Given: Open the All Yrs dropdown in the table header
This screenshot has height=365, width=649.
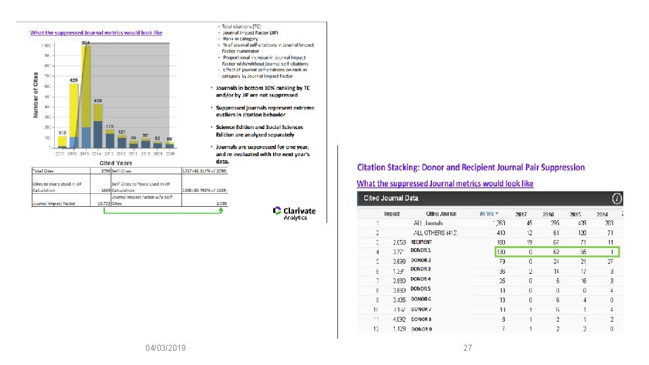Looking at the screenshot, I should click(x=489, y=214).
